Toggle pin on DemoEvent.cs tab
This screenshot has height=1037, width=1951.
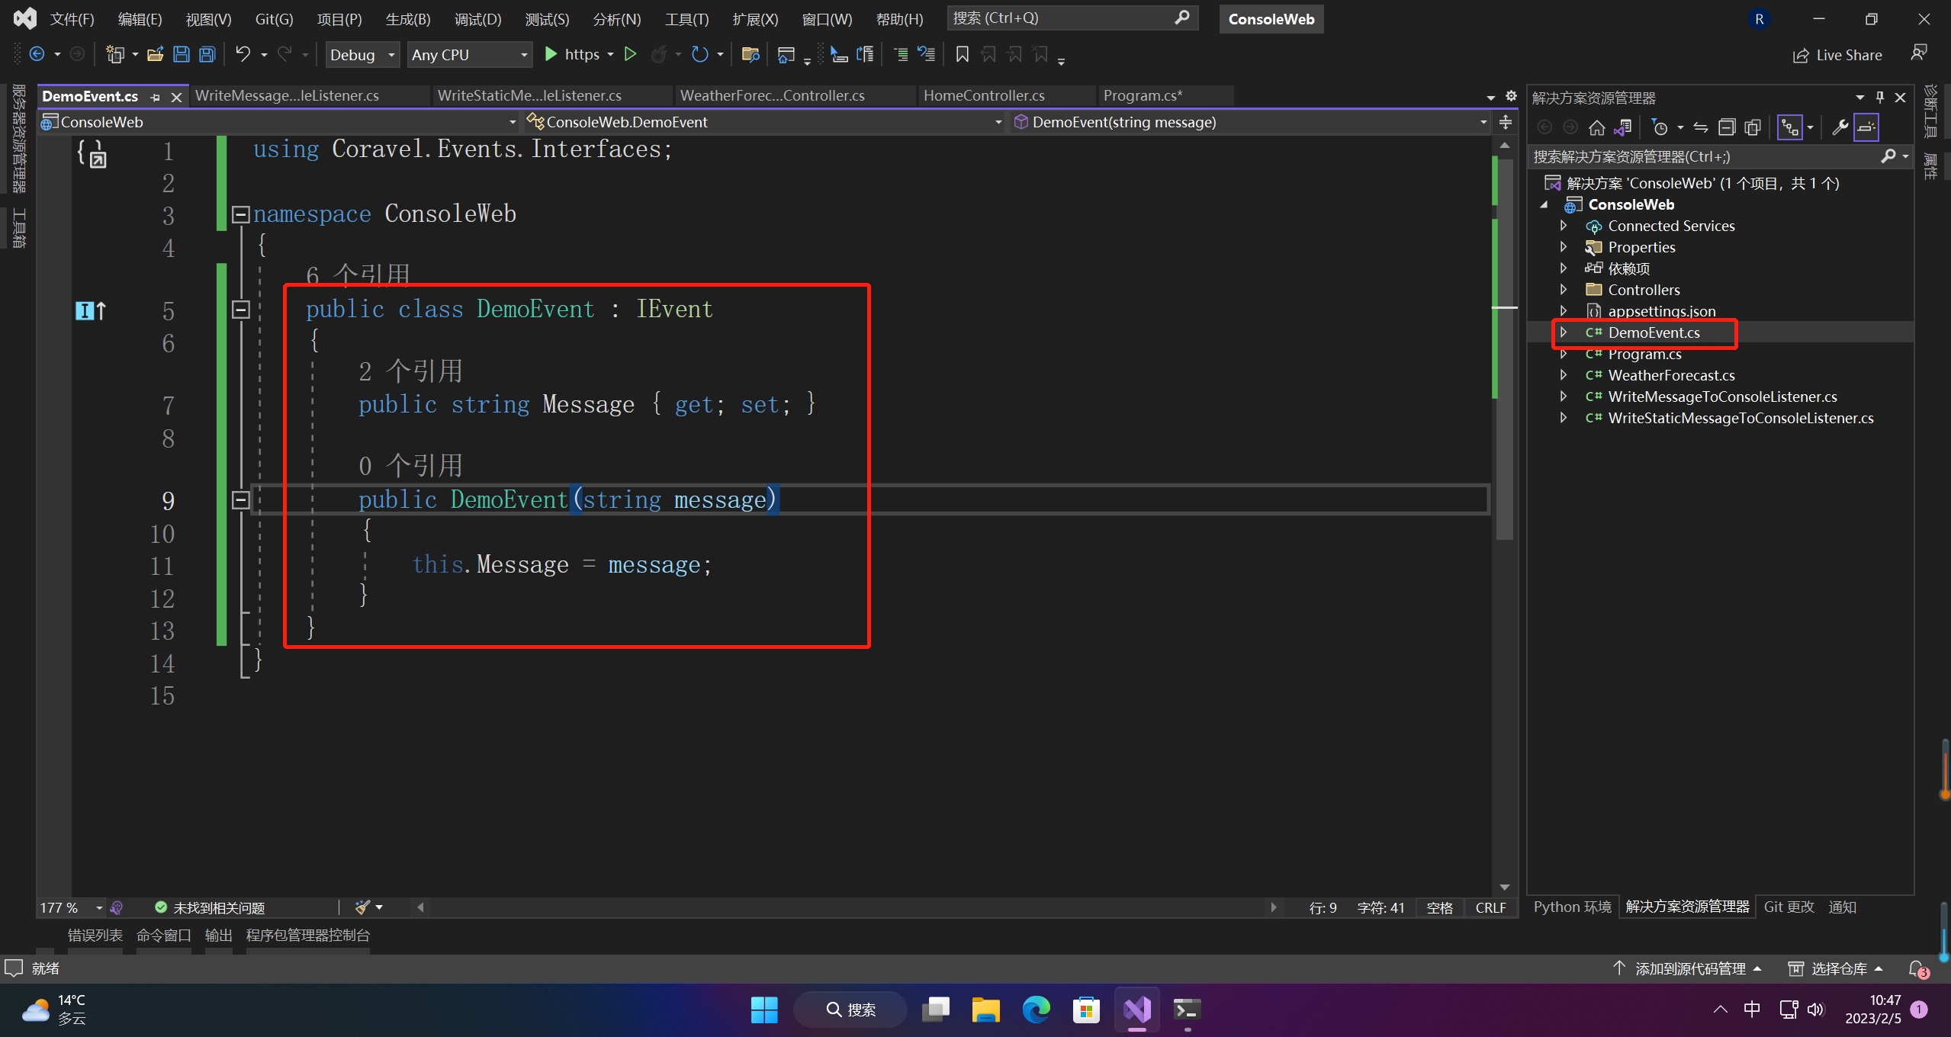(x=156, y=97)
